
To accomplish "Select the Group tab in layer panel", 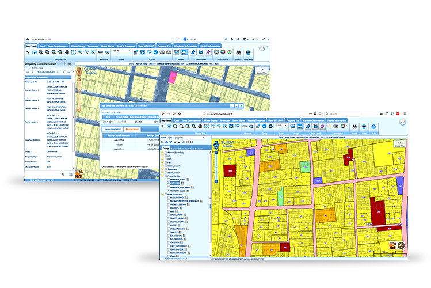I will (x=166, y=148).
